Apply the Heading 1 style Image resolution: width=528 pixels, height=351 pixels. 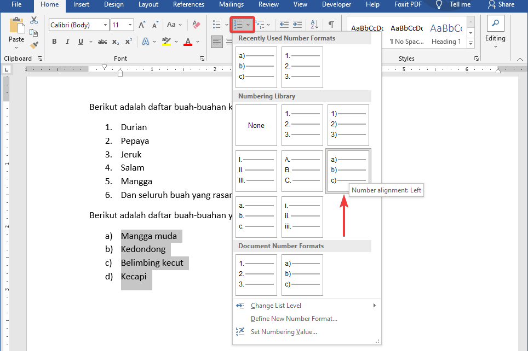tap(446, 34)
